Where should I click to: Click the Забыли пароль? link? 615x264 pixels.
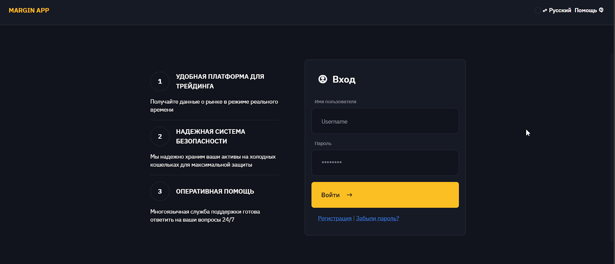pos(377,218)
